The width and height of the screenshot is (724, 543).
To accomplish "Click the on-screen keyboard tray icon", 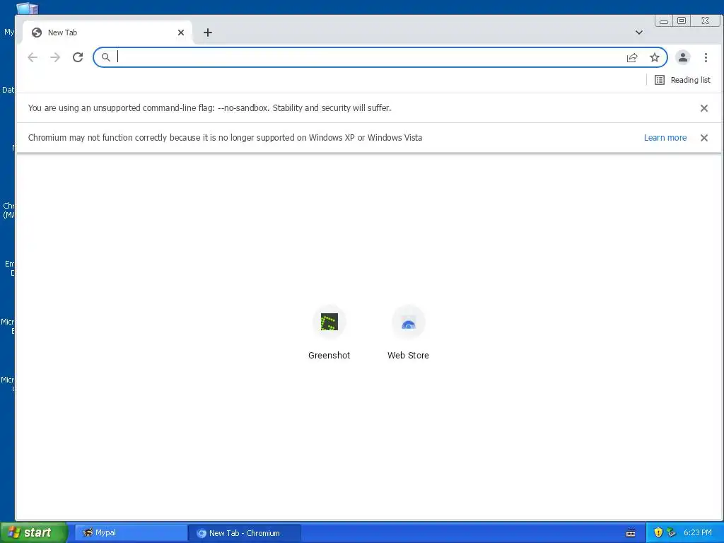I will (x=631, y=533).
